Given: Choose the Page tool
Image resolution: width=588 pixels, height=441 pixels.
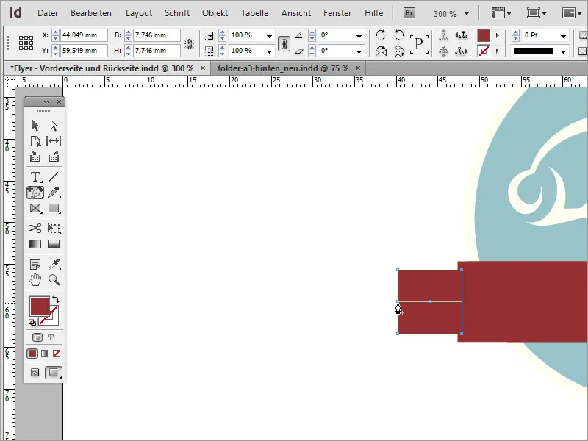Looking at the screenshot, I should coord(35,141).
